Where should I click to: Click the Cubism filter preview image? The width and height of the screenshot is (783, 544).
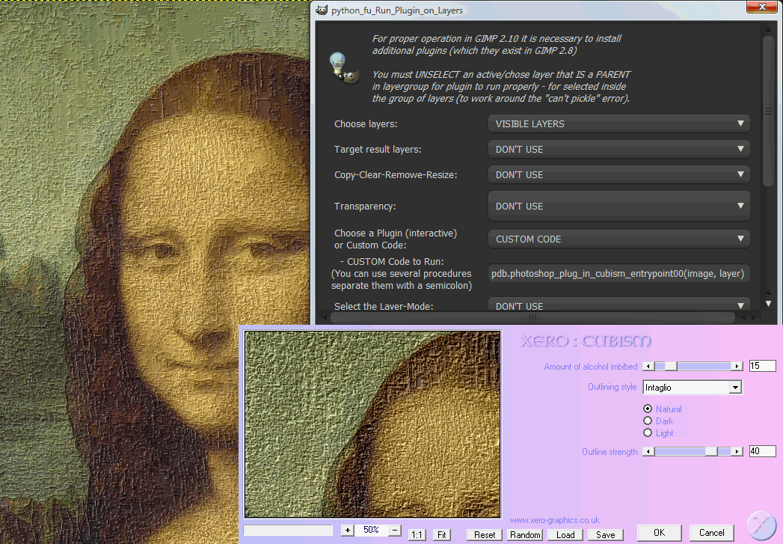coord(372,424)
